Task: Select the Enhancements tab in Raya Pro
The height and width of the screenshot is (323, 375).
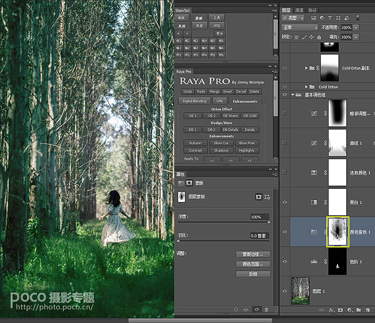Action: 245,101
